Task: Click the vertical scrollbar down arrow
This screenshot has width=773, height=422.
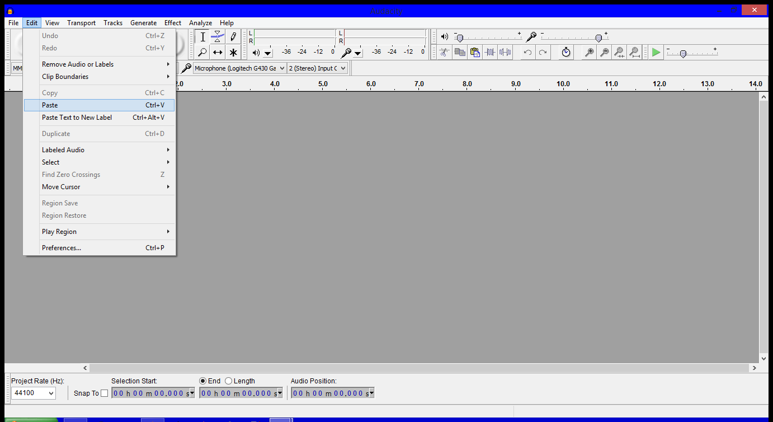Action: click(x=764, y=359)
